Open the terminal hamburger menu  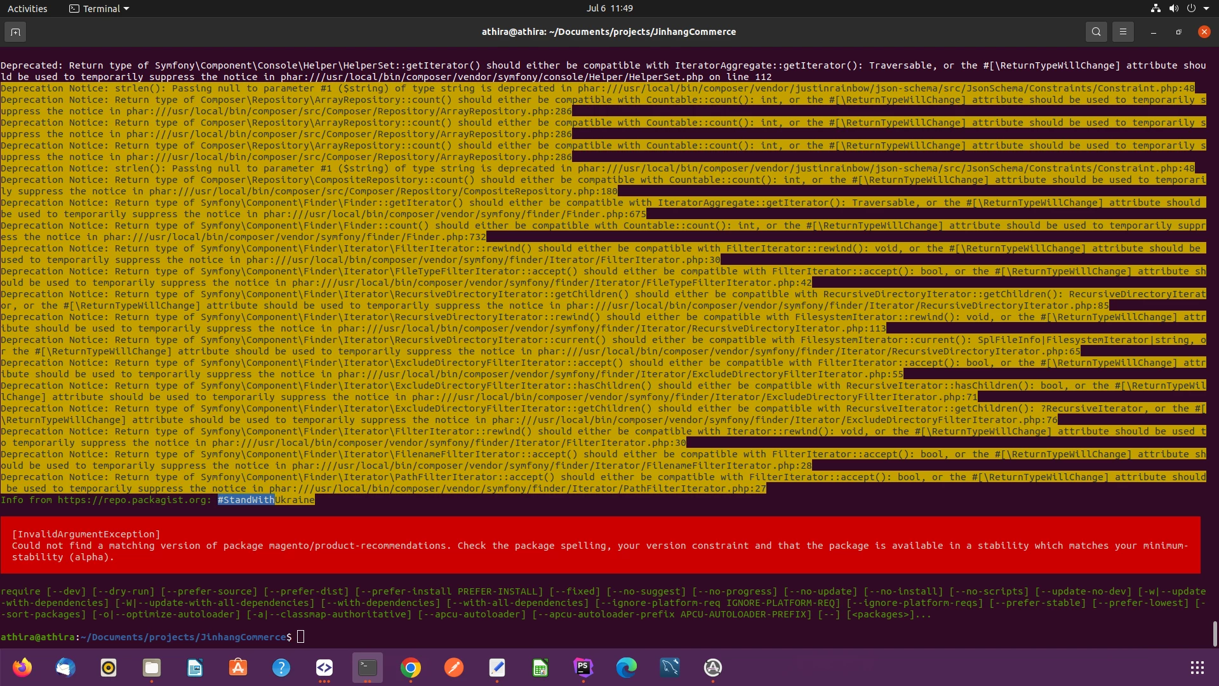[1122, 32]
